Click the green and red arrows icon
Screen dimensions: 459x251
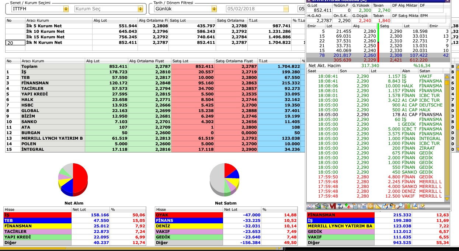(x=348, y=206)
